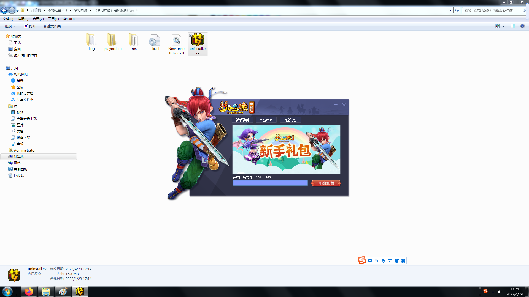The width and height of the screenshot is (529, 297).
Task: Click the uninstall progress bar
Action: [x=270, y=183]
